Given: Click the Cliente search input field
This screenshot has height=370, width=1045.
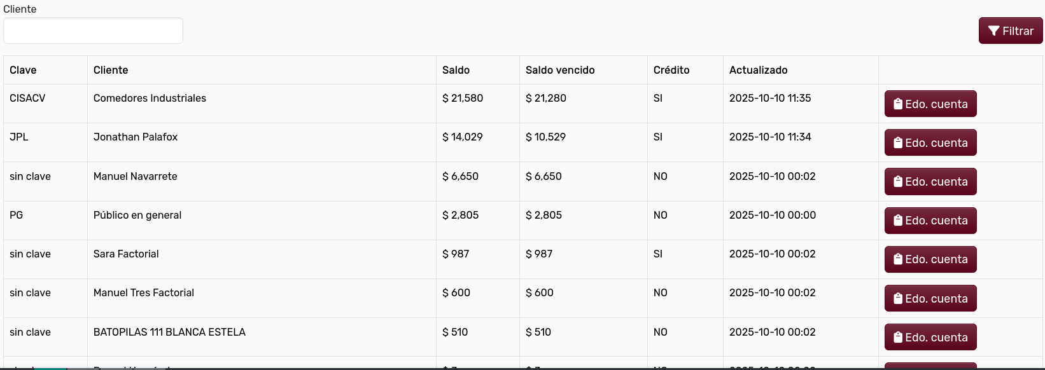Looking at the screenshot, I should coord(93,31).
